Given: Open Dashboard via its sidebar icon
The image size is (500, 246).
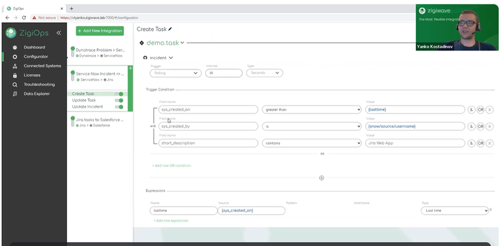Looking at the screenshot, I should click(x=14, y=47).
